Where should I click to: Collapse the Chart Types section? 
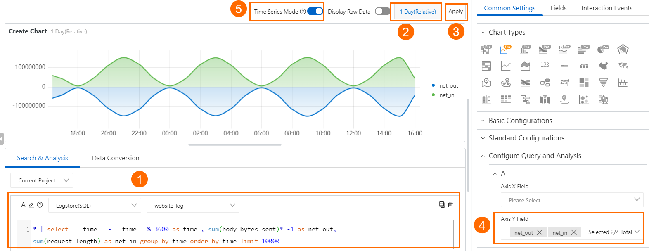pos(483,33)
